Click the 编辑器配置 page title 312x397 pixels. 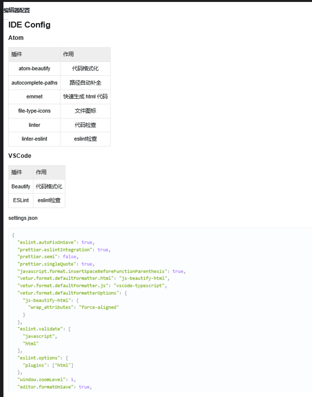(17, 10)
